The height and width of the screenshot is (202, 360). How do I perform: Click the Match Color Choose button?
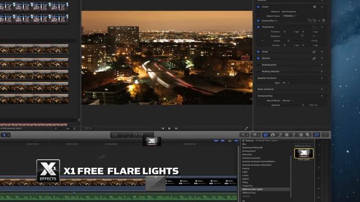[x=290, y=16]
